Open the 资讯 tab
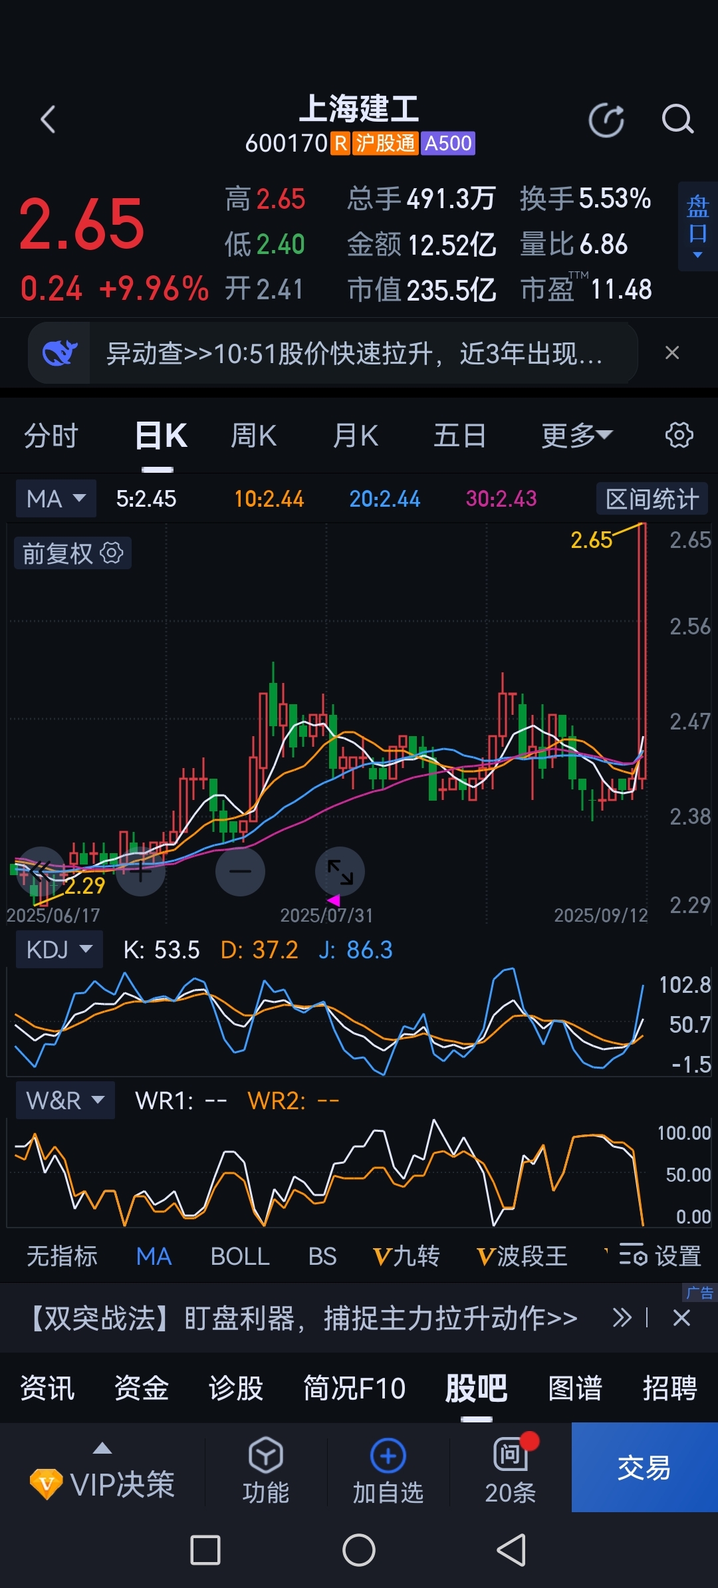 [x=47, y=1389]
